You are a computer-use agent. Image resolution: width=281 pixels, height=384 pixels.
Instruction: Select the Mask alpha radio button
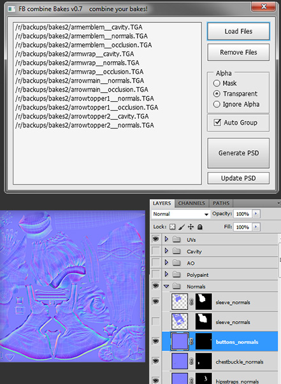click(x=217, y=83)
